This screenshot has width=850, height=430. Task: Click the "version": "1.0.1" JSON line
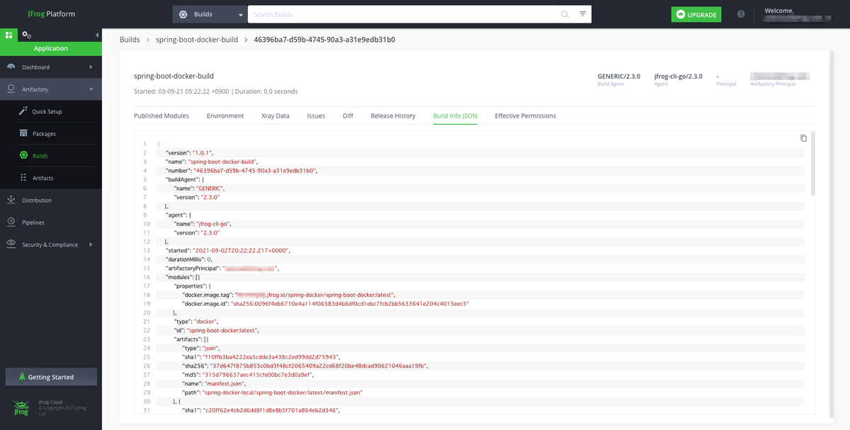coord(189,152)
